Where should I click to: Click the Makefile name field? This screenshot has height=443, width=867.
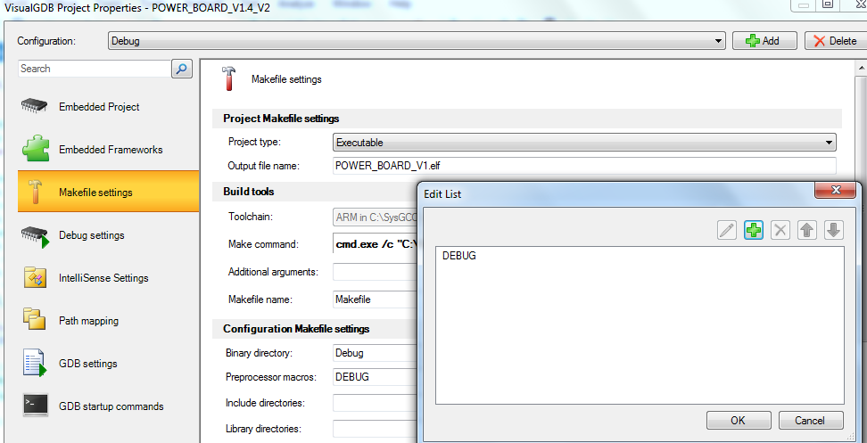click(375, 299)
